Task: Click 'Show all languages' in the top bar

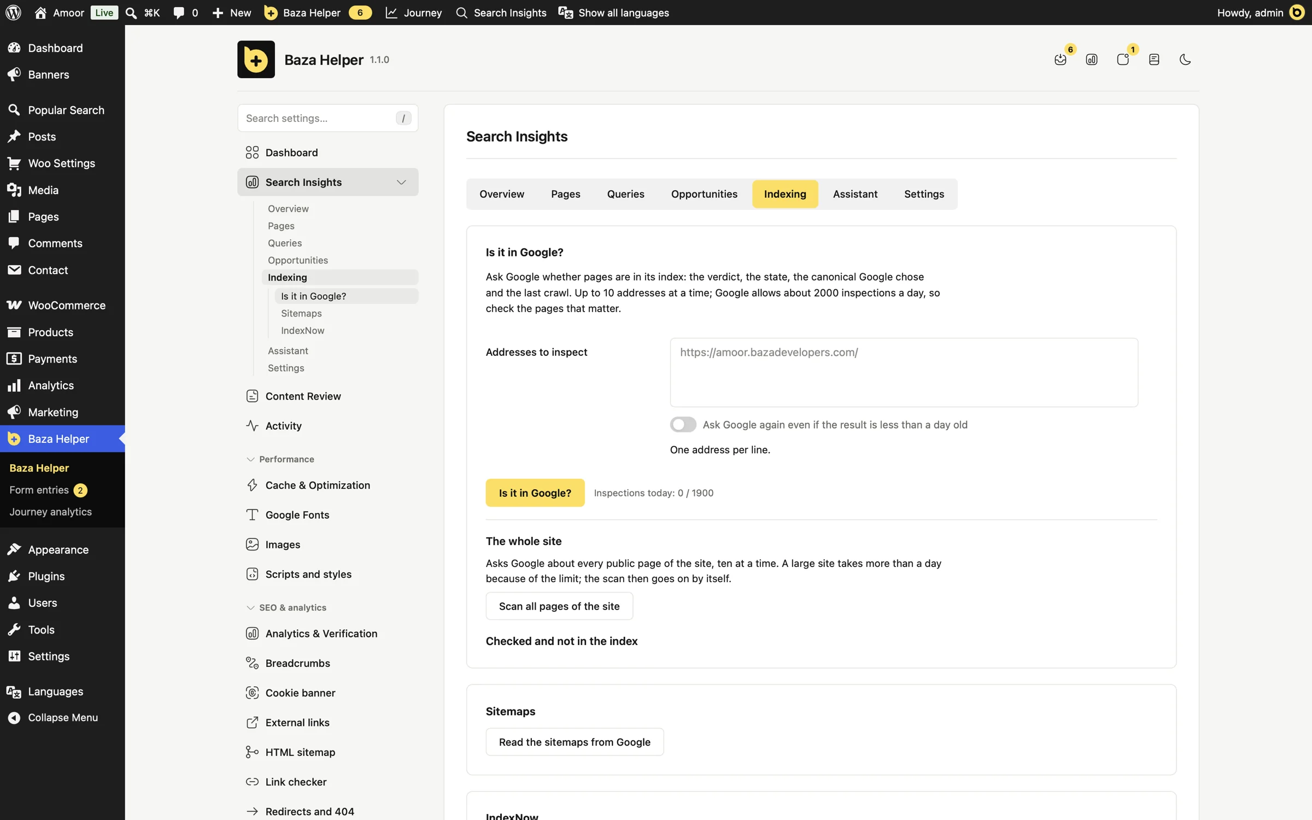Action: [613, 13]
